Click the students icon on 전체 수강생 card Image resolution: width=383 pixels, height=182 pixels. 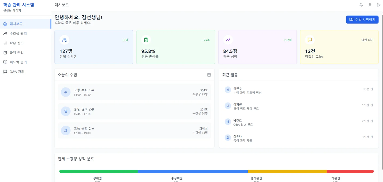64,40
